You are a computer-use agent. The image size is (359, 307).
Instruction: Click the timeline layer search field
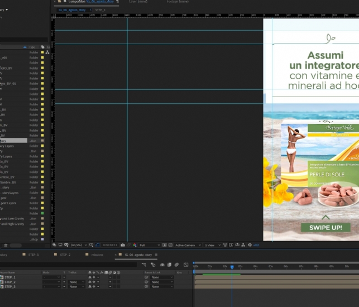point(69,265)
